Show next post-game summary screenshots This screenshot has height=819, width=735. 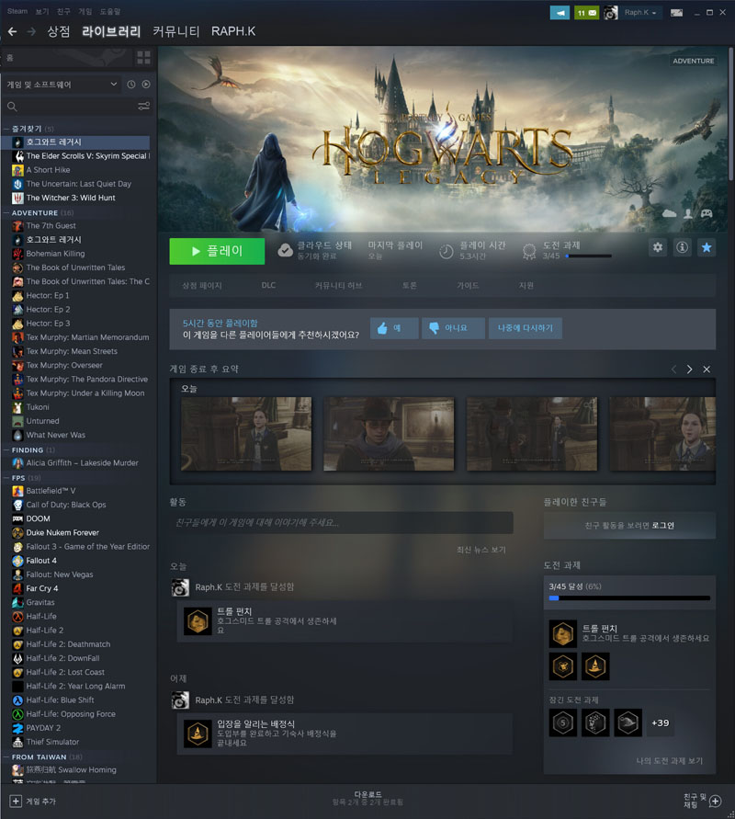tap(690, 370)
